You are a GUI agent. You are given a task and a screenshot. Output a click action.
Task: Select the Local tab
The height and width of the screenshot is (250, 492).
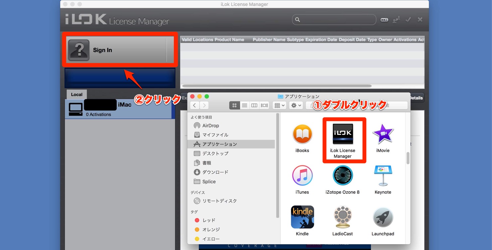[x=76, y=94]
